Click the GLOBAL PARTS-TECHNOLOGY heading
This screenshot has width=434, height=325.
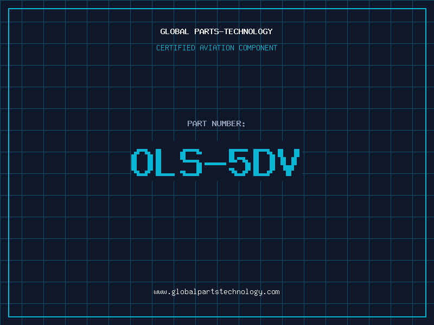216,31
